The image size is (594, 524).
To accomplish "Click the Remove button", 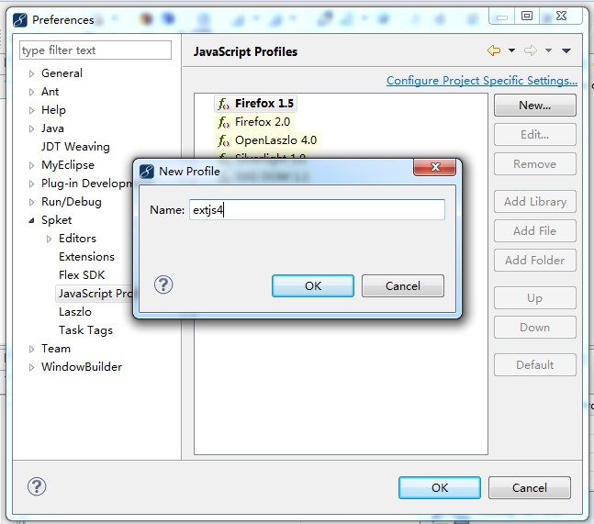I will 535,164.
